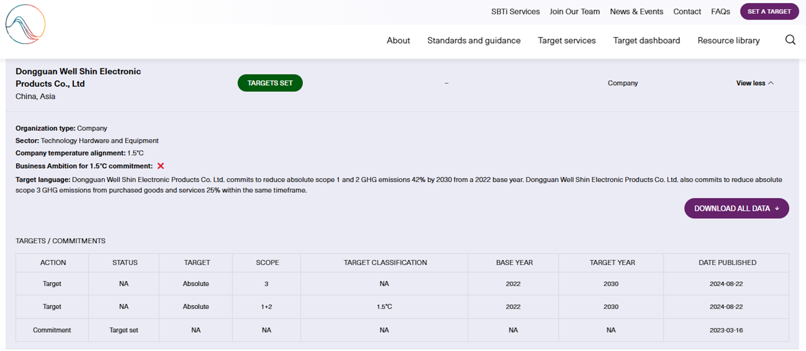Open the FAQs link
This screenshot has height=351, width=806.
coord(721,12)
